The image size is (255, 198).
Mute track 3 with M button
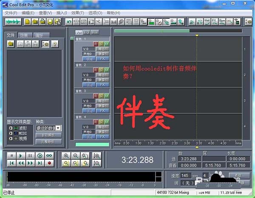pyautogui.click(x=107, y=96)
